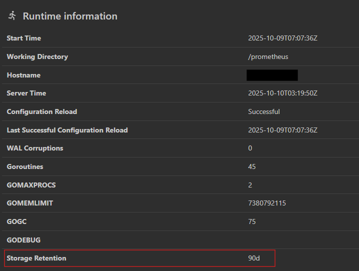
Task: Select the Goroutines count 45
Action: (x=252, y=166)
